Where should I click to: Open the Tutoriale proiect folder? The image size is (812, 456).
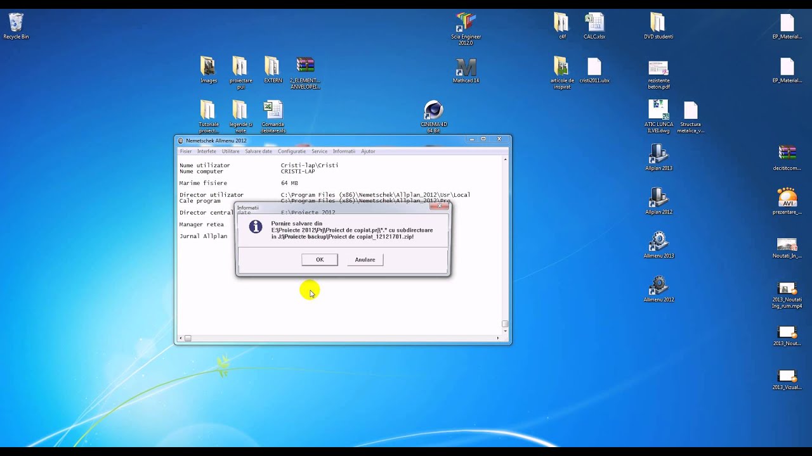pos(208,117)
